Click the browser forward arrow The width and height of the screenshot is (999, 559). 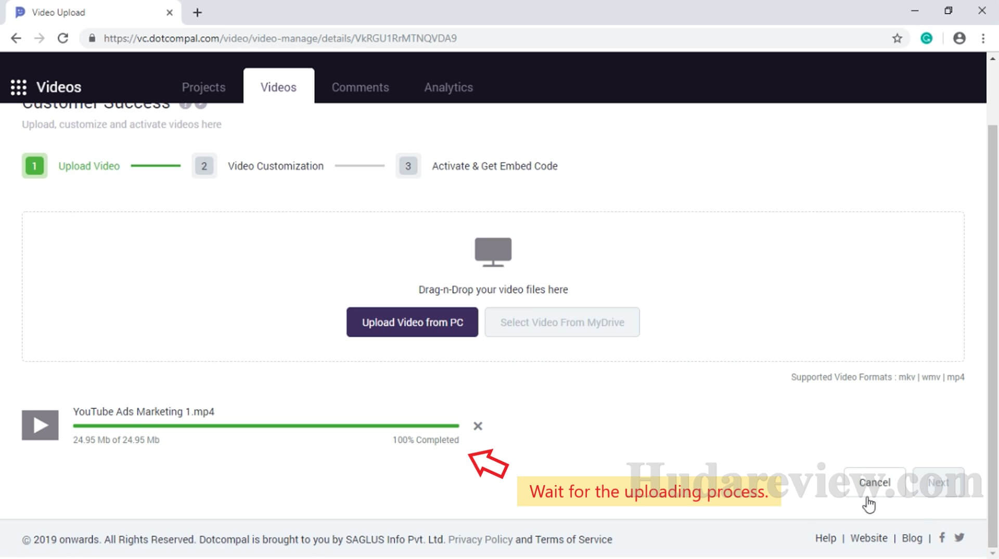coord(40,38)
